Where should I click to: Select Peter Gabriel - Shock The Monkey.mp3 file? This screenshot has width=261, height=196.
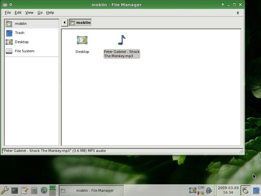click(x=122, y=40)
